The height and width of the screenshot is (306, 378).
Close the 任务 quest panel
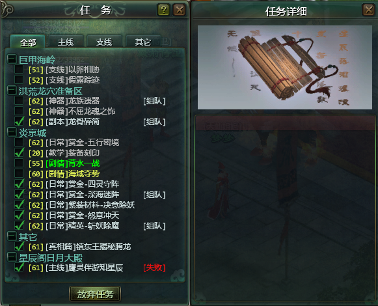(179, 10)
